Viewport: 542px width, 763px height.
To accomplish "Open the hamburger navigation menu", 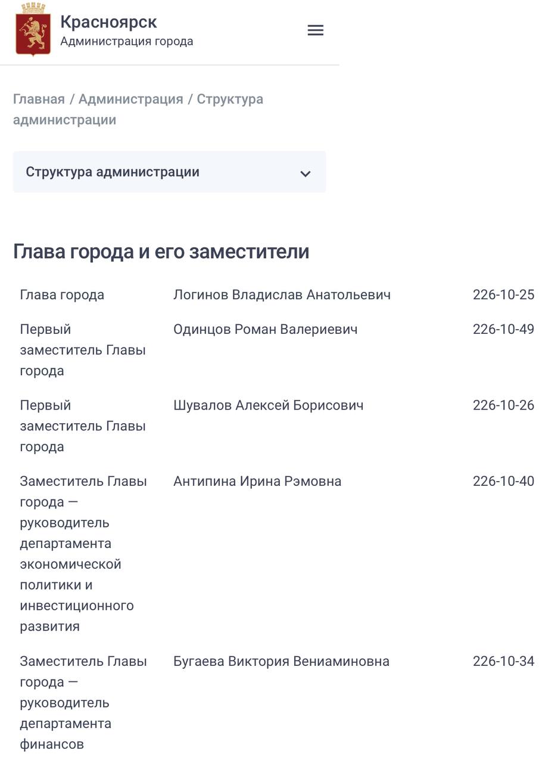I will 315,30.
